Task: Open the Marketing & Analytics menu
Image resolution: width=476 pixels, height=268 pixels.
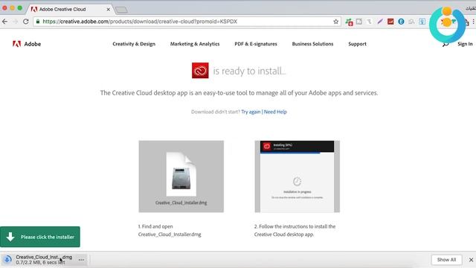Action: (x=195, y=44)
